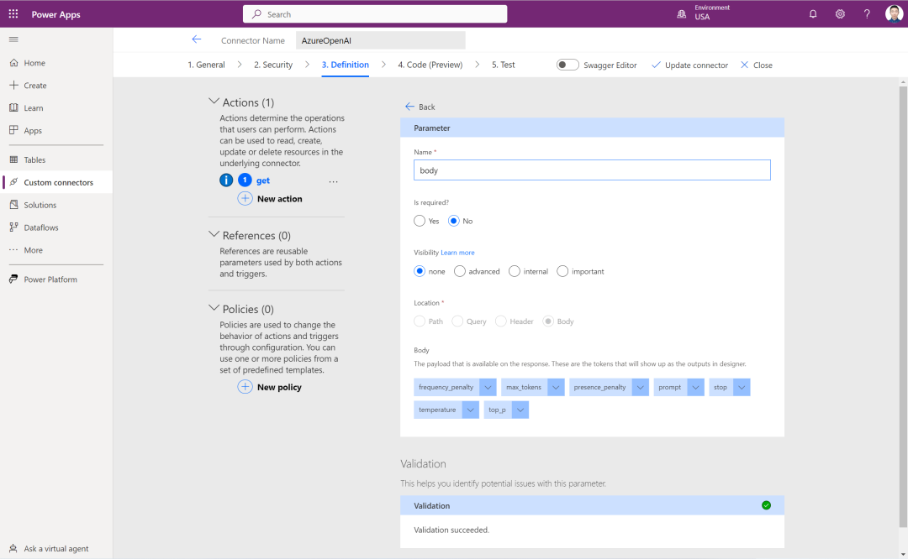Collapse the left navigation hamburger menu

pyautogui.click(x=13, y=39)
